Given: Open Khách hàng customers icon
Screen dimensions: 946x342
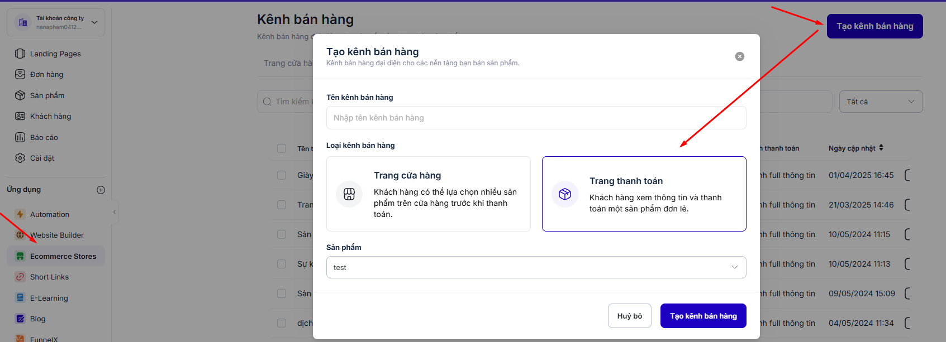Looking at the screenshot, I should [20, 116].
